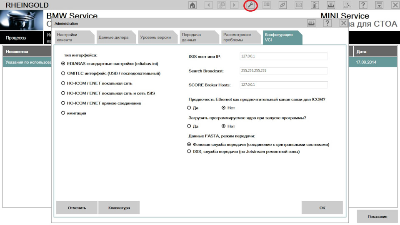
Task: Choose HO-ICOM / ENET локальная сеть
Action: pos(97,83)
